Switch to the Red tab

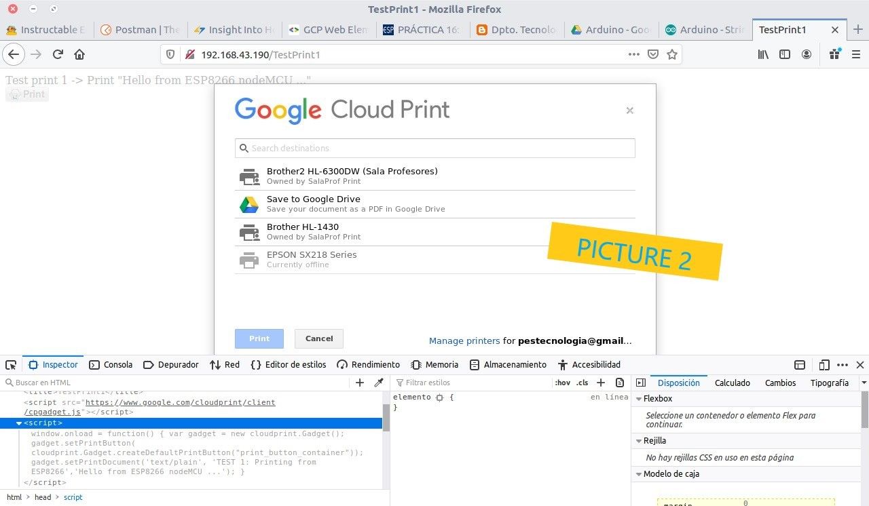click(x=225, y=365)
